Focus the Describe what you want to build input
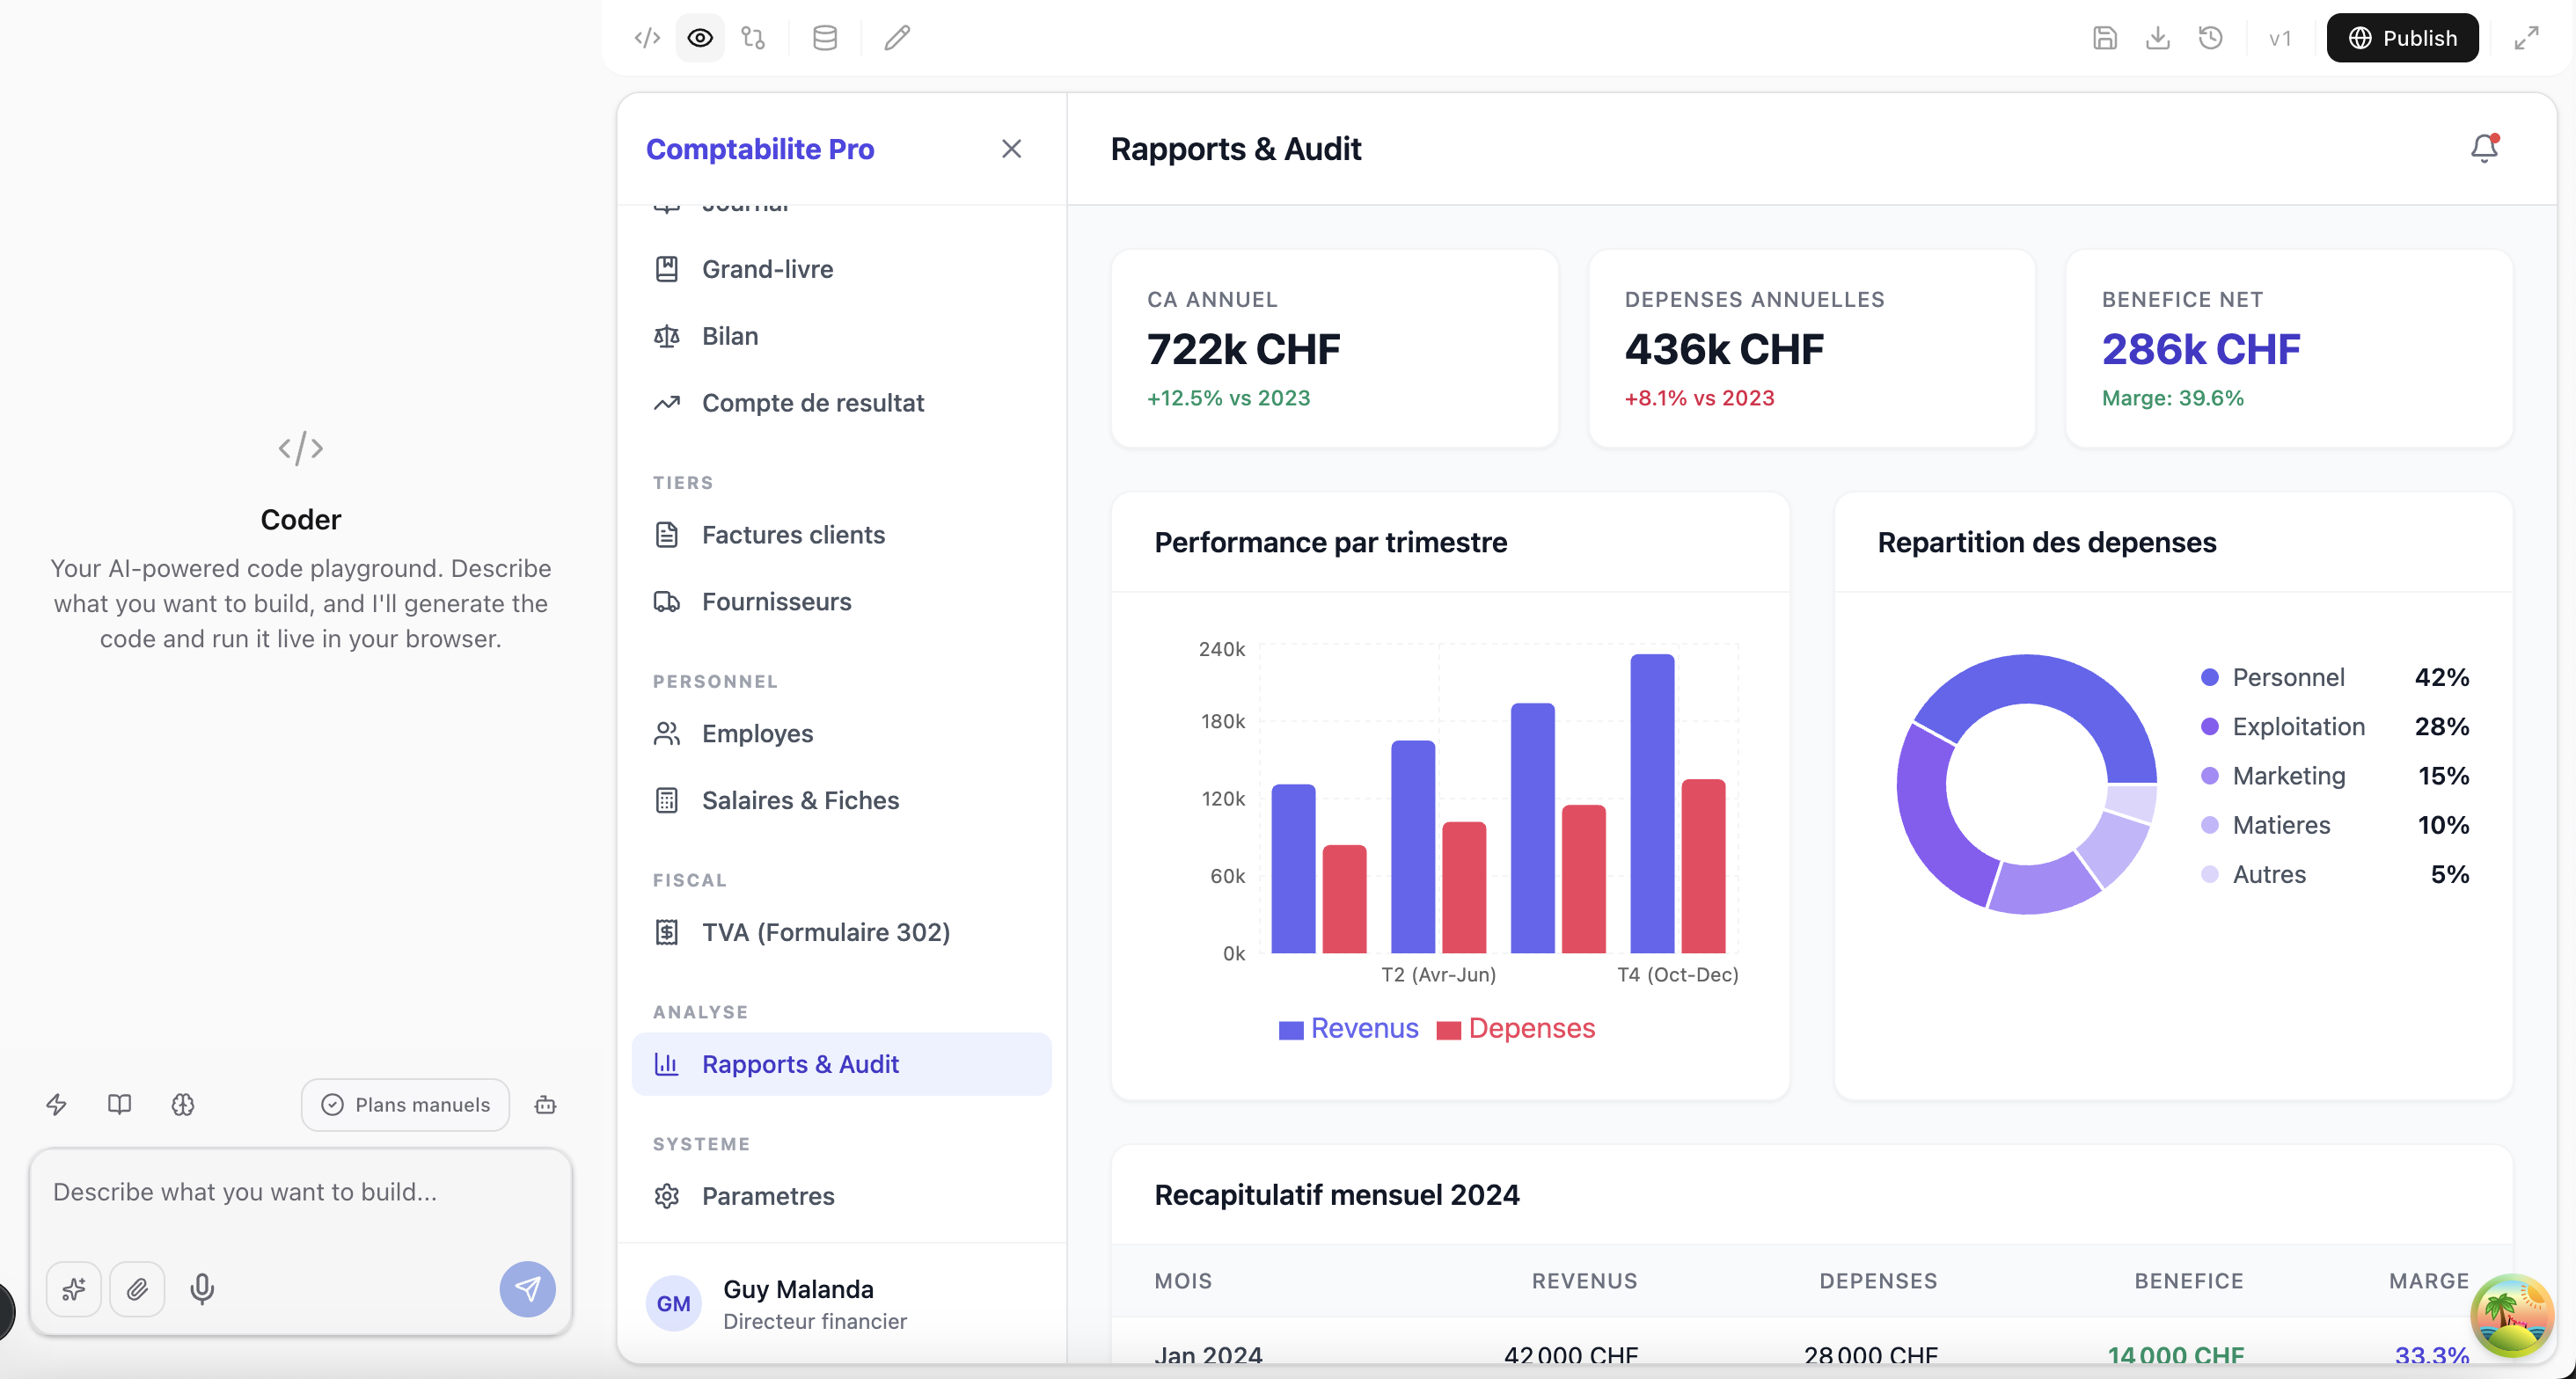The image size is (2576, 1379). 301,1193
